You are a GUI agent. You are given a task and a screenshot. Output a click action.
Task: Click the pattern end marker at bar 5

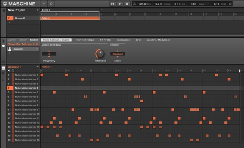[x=240, y=71]
